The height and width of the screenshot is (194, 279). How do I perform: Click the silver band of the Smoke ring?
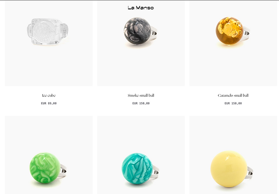154,33
